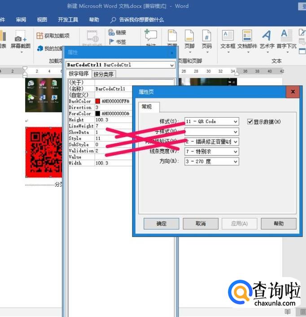
Task: Select the Validation property row
Action: click(x=101, y=150)
